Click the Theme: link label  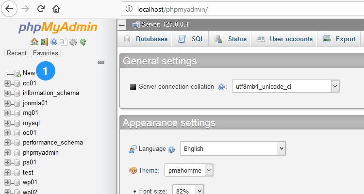149,171
